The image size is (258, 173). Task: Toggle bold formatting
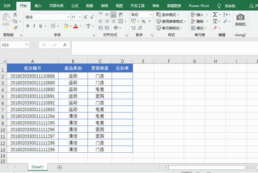coord(28,26)
